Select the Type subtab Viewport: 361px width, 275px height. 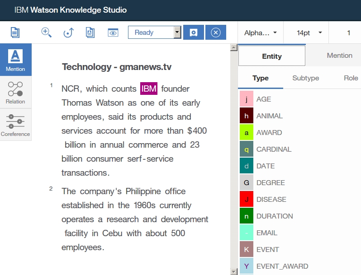261,78
